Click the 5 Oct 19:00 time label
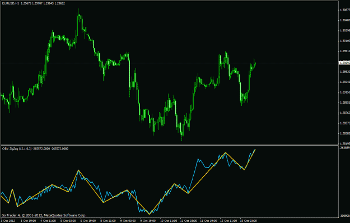 pos(88,221)
